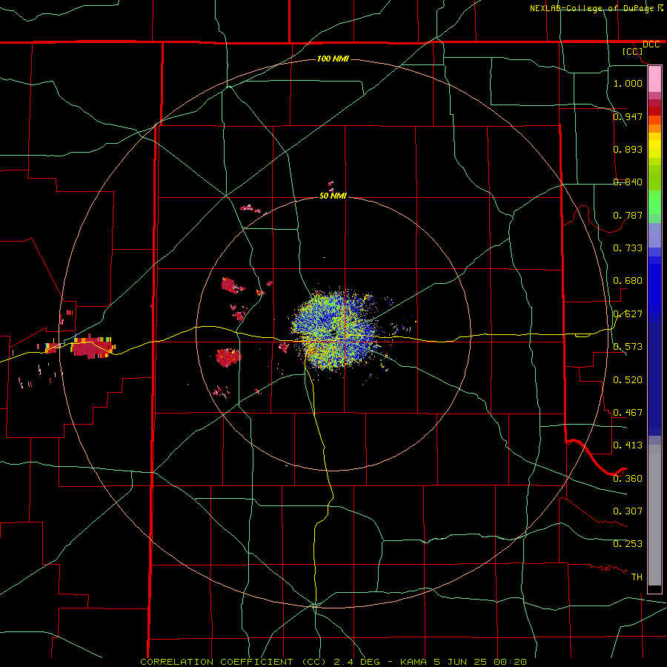Click the 100 NMI range ring label
Image resolution: width=667 pixels, height=667 pixels.
[333, 59]
